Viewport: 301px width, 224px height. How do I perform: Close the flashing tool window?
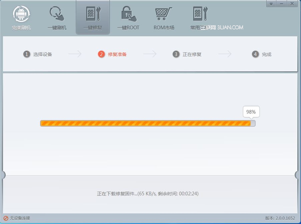point(292,4)
